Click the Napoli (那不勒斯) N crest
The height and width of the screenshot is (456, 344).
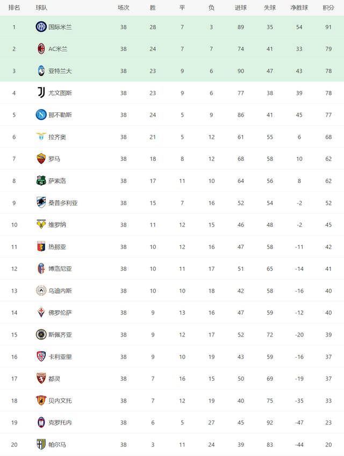coord(41,115)
